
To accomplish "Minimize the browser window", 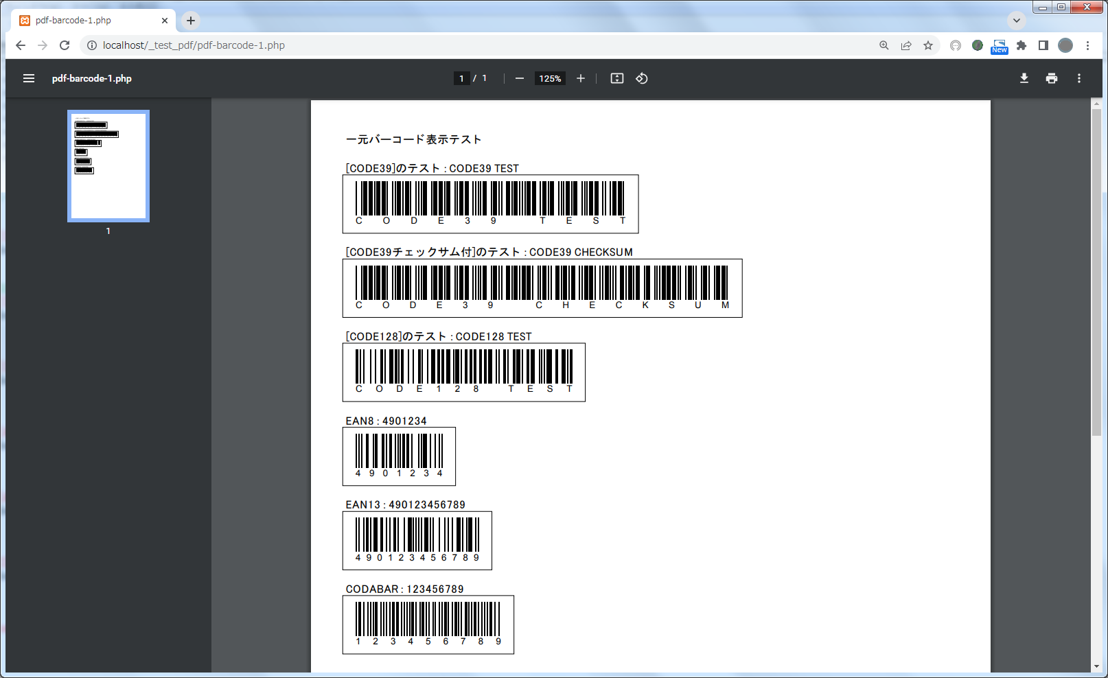I will pos(1042,8).
